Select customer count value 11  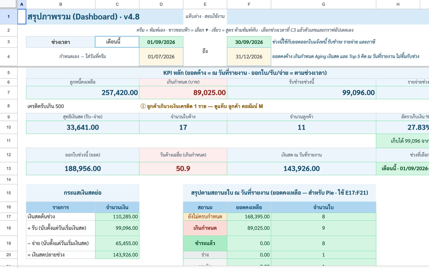(x=302, y=127)
